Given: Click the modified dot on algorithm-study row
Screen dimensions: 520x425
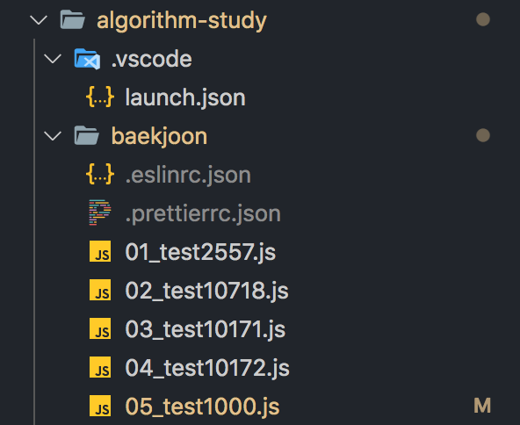Looking at the screenshot, I should 483,19.
